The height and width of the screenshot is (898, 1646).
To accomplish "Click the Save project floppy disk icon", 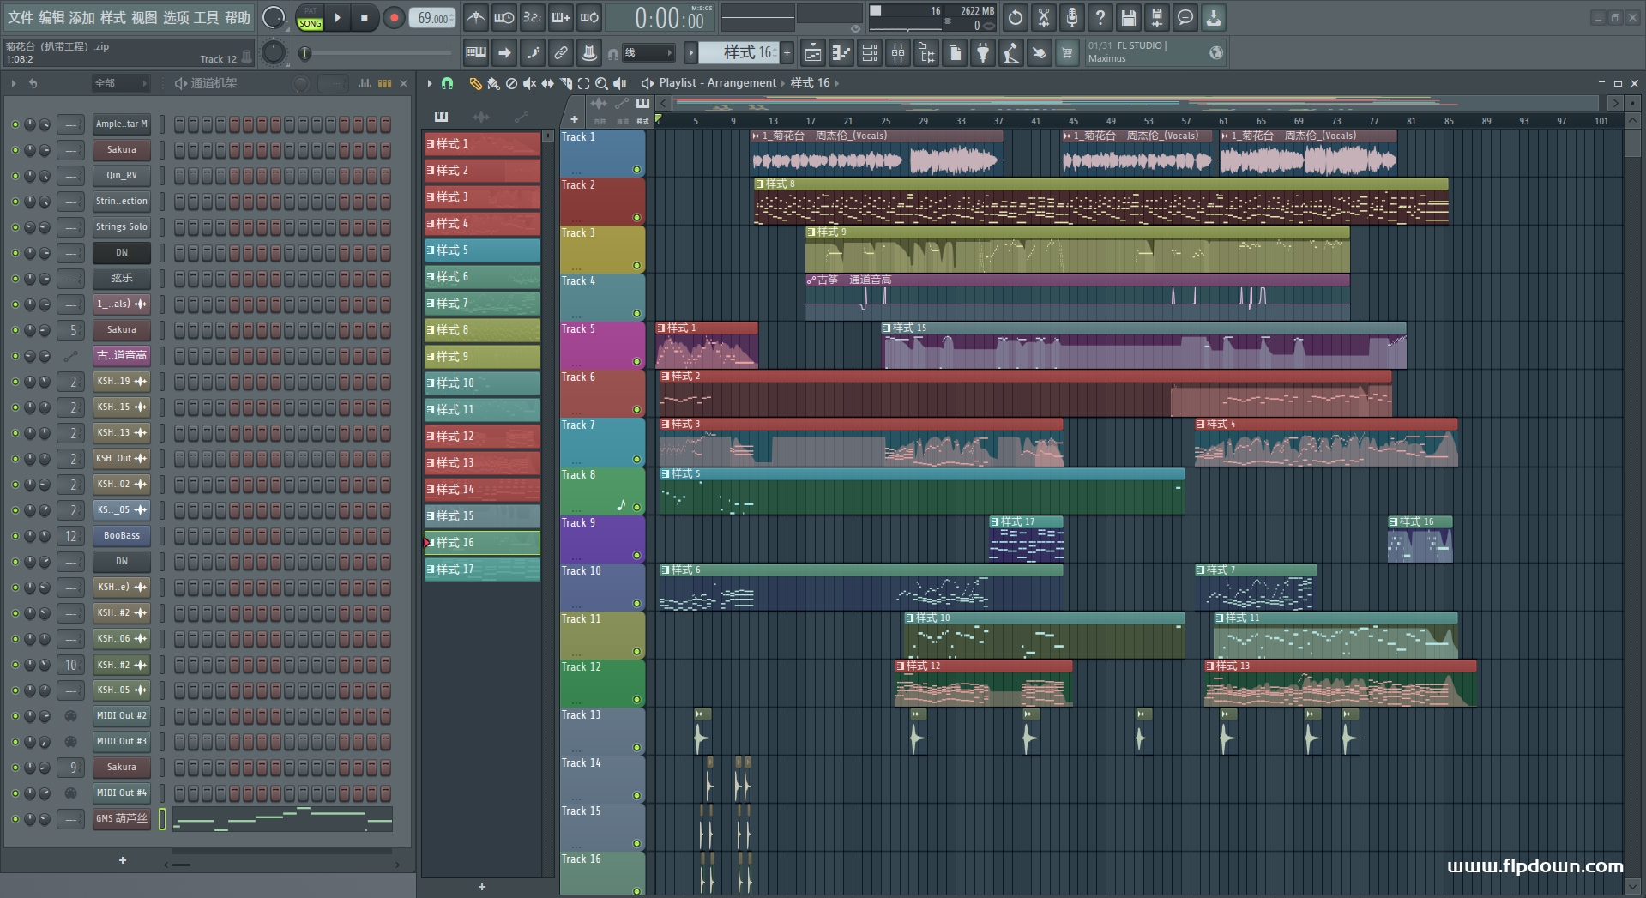I will (1128, 17).
